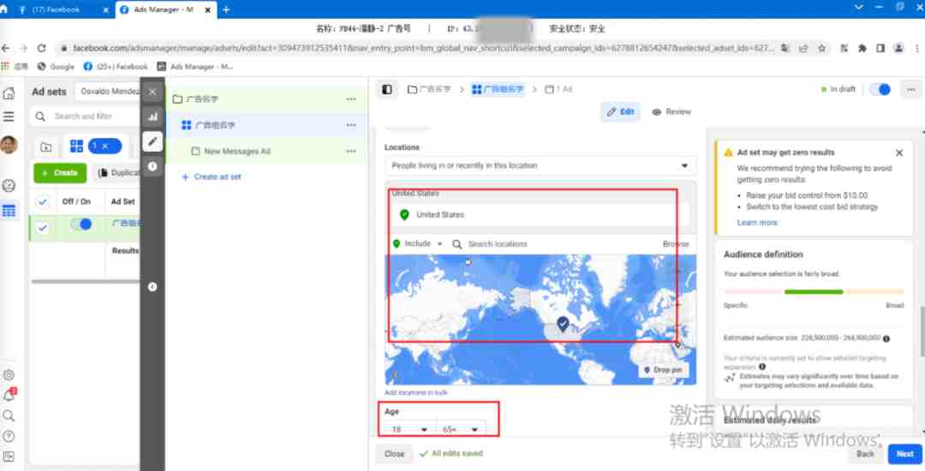
Task: Open more options for New Messages Ad row
Action: pos(352,151)
